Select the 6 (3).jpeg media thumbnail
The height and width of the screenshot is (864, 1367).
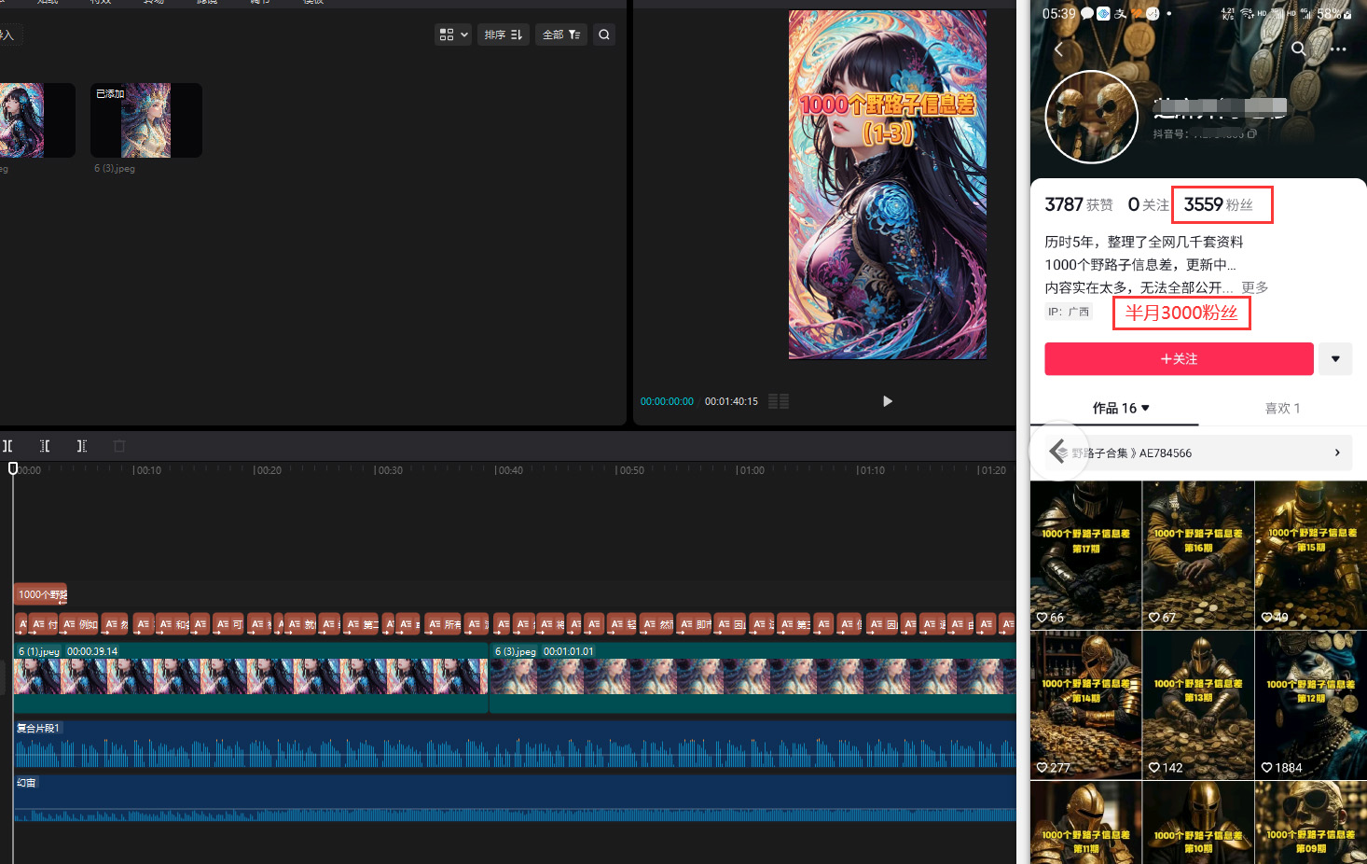[146, 120]
